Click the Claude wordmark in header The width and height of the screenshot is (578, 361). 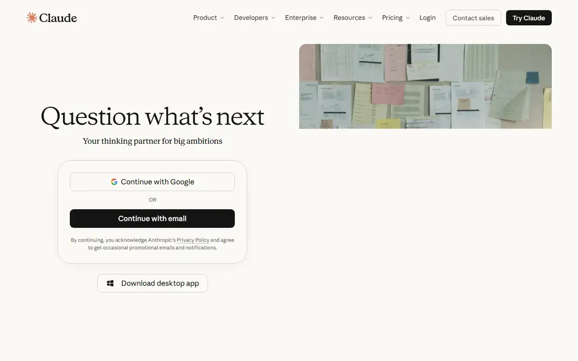(58, 18)
